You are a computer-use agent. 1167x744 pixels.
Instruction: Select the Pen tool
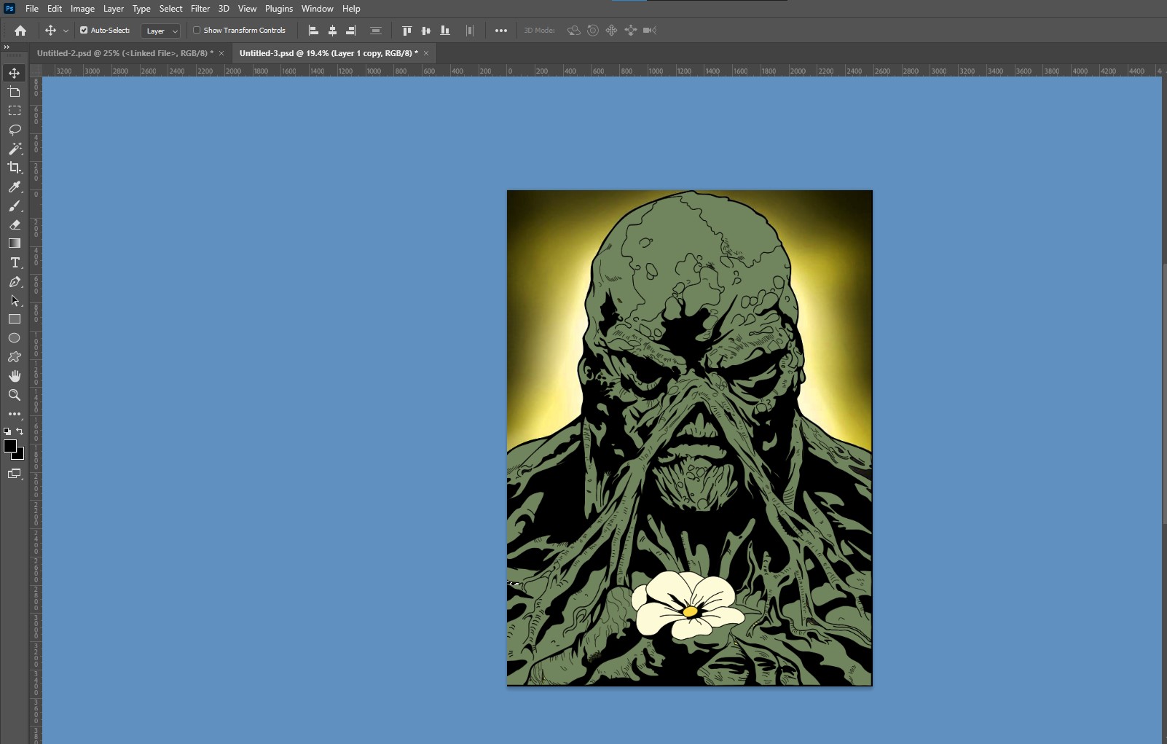14,281
